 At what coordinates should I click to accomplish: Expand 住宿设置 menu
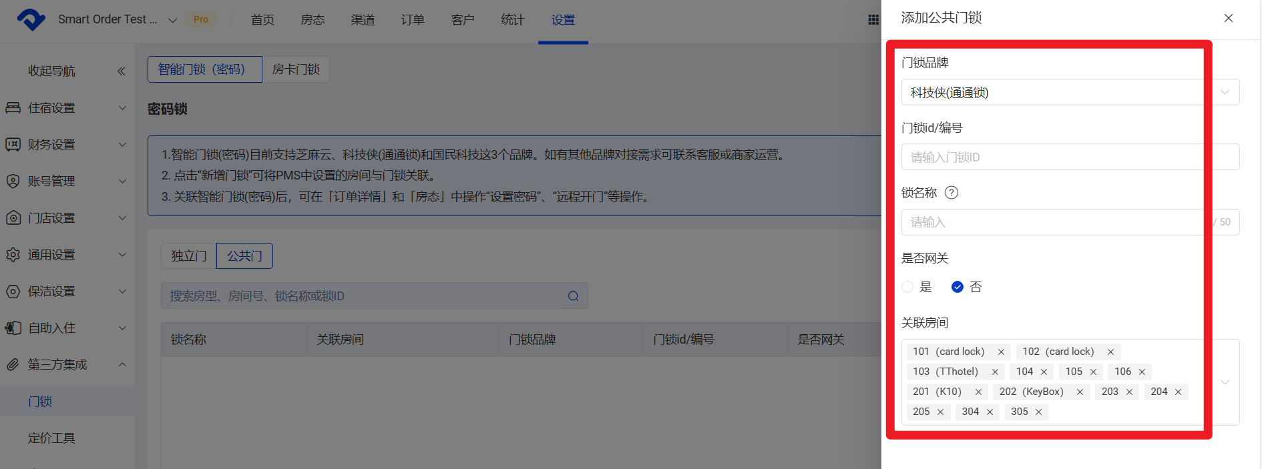122,107
